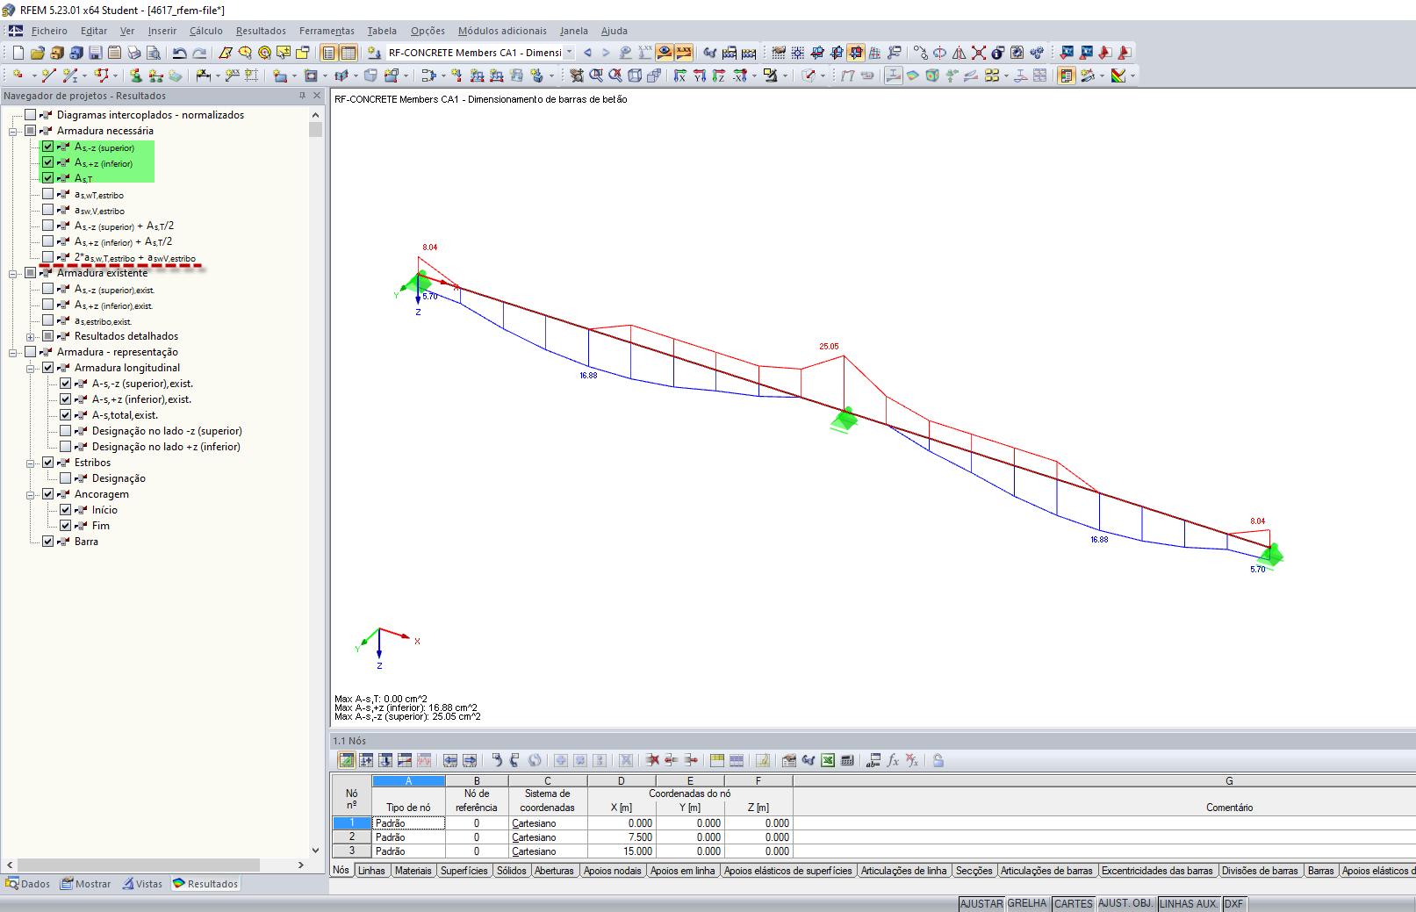Screen dimensions: 1416x912
Task: Toggle AJUSTAR in the status bar
Action: click(x=981, y=903)
